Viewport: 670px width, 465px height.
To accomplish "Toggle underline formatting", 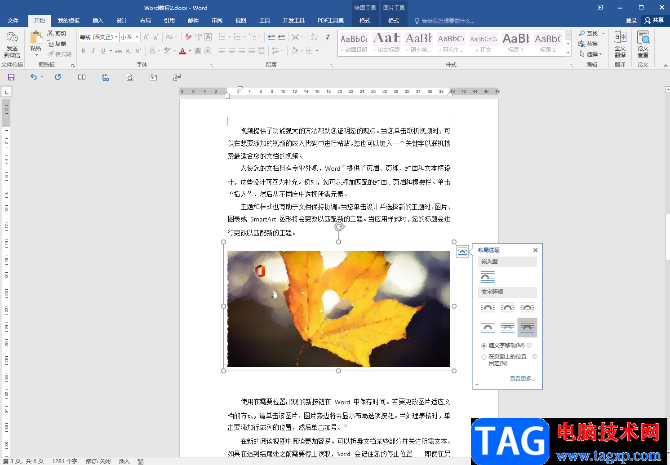I will pyautogui.click(x=103, y=51).
